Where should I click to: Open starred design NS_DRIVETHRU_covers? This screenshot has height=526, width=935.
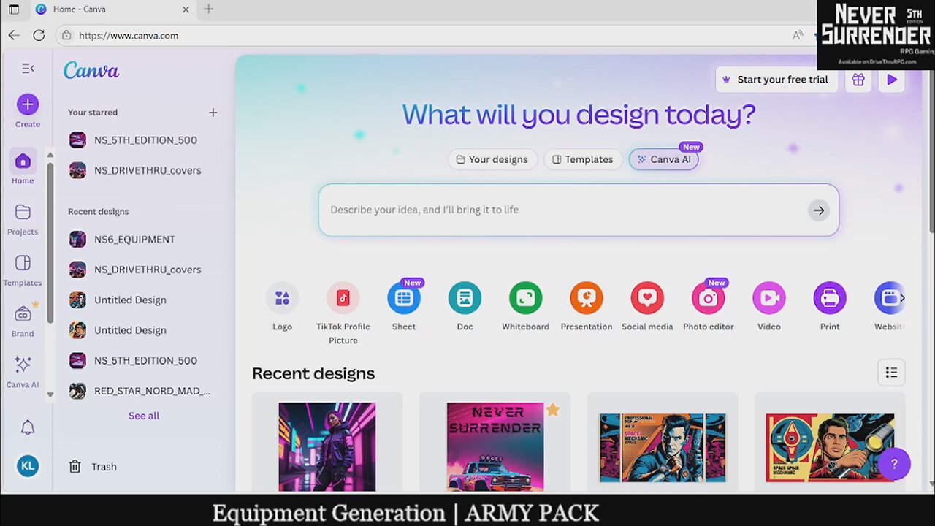tap(136, 170)
